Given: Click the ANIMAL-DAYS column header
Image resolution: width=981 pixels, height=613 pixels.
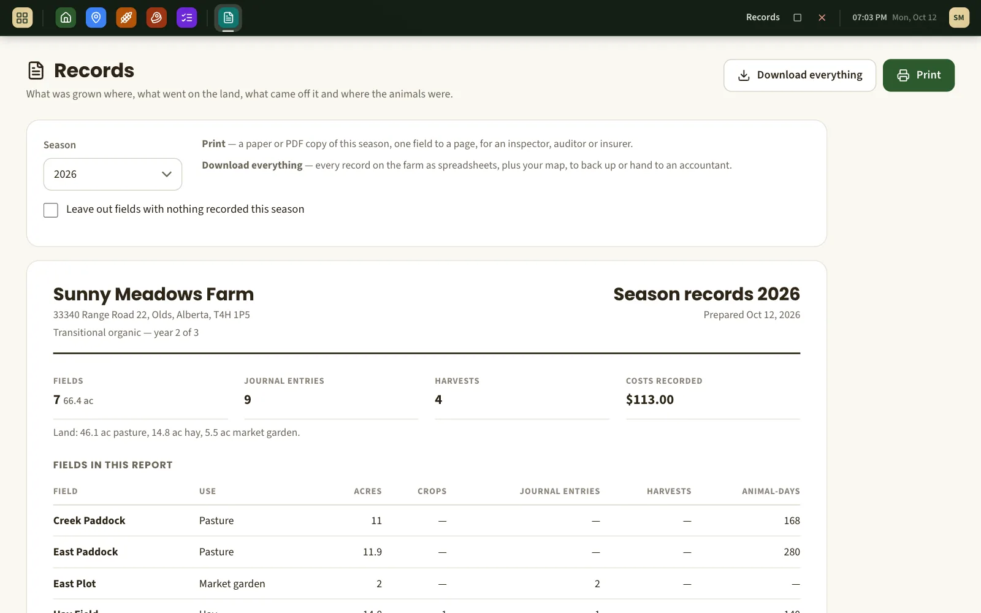Looking at the screenshot, I should click(771, 491).
